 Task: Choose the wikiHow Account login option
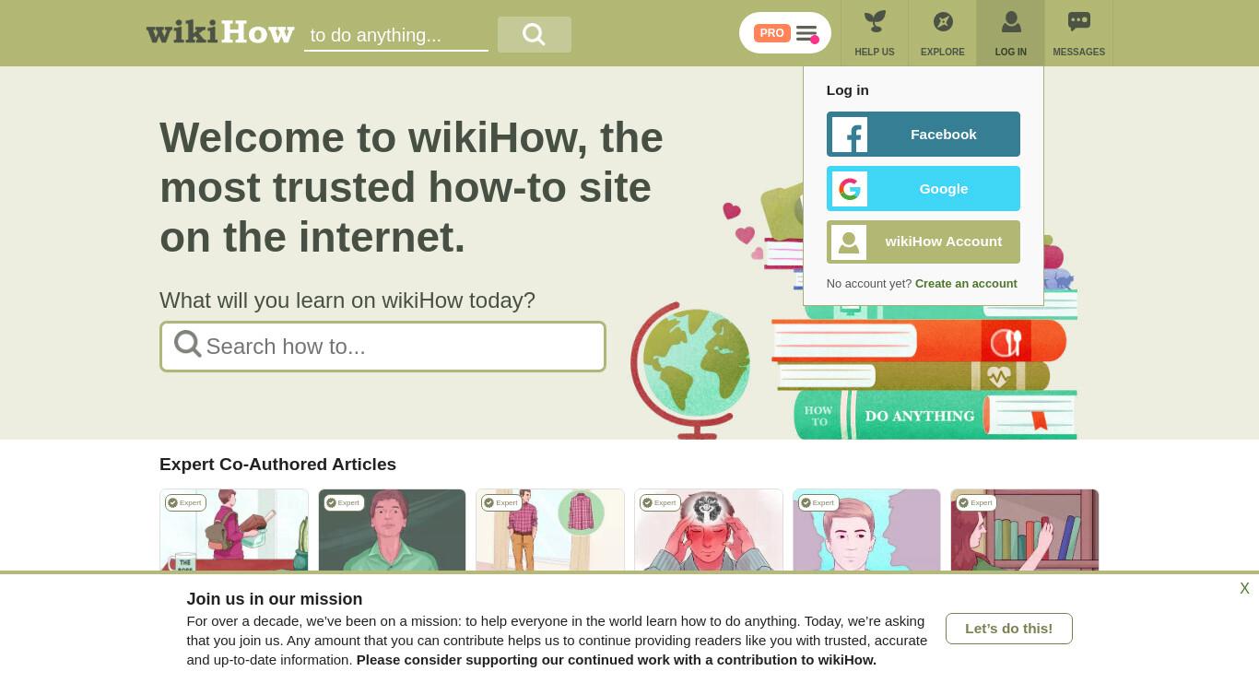click(924, 241)
